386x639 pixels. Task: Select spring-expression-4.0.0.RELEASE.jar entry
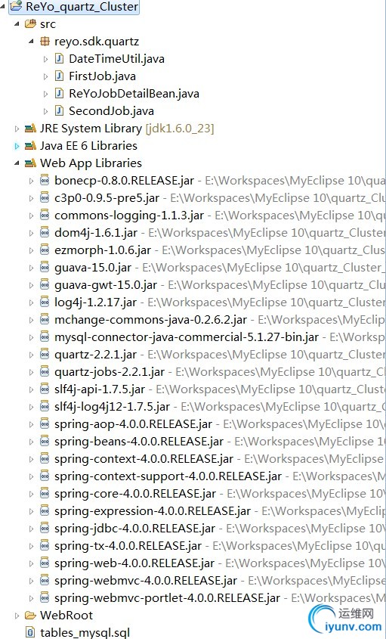[153, 510]
